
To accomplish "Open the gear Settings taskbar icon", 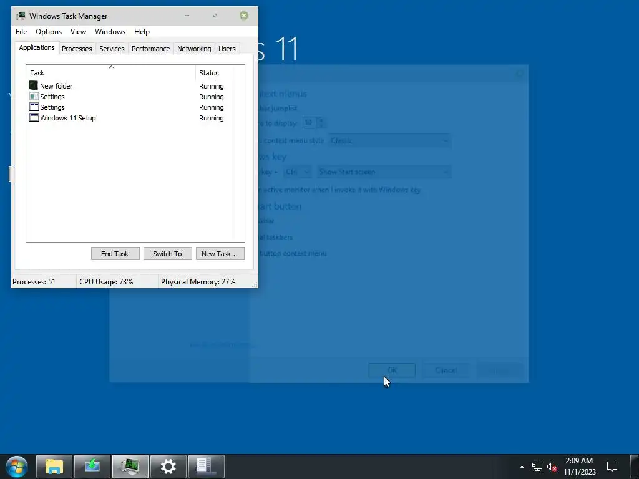I will pyautogui.click(x=168, y=467).
